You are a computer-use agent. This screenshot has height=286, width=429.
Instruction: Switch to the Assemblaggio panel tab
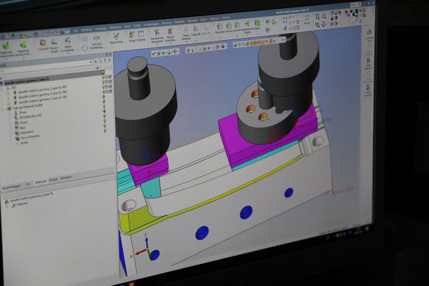pos(11,186)
